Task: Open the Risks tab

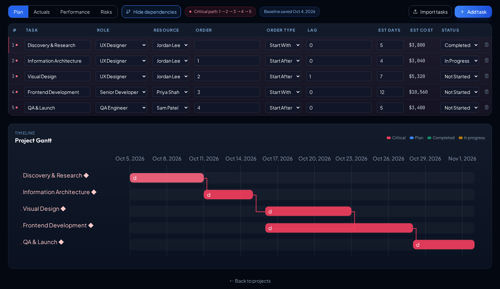Action: coord(106,12)
